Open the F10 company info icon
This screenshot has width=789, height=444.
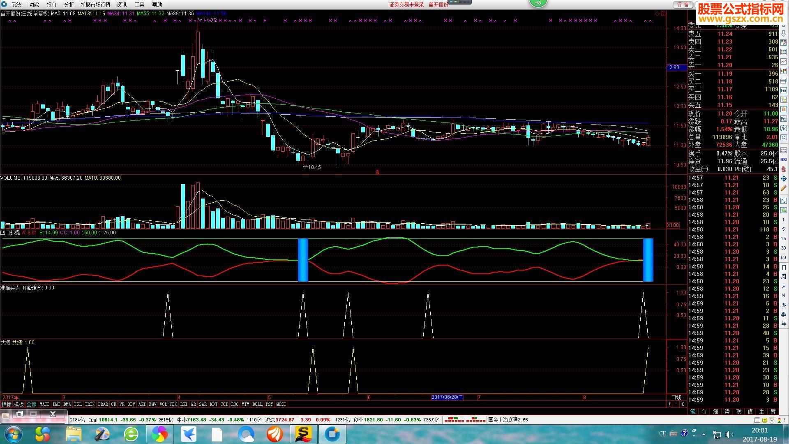coord(784,90)
